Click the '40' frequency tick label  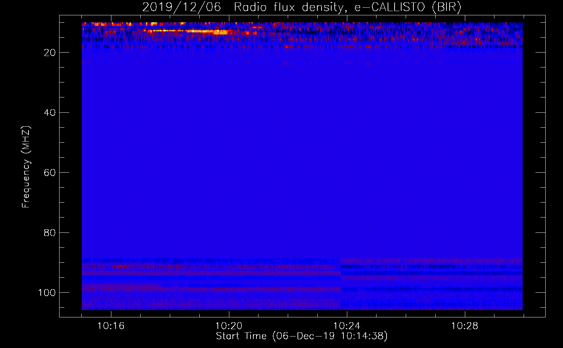point(50,113)
